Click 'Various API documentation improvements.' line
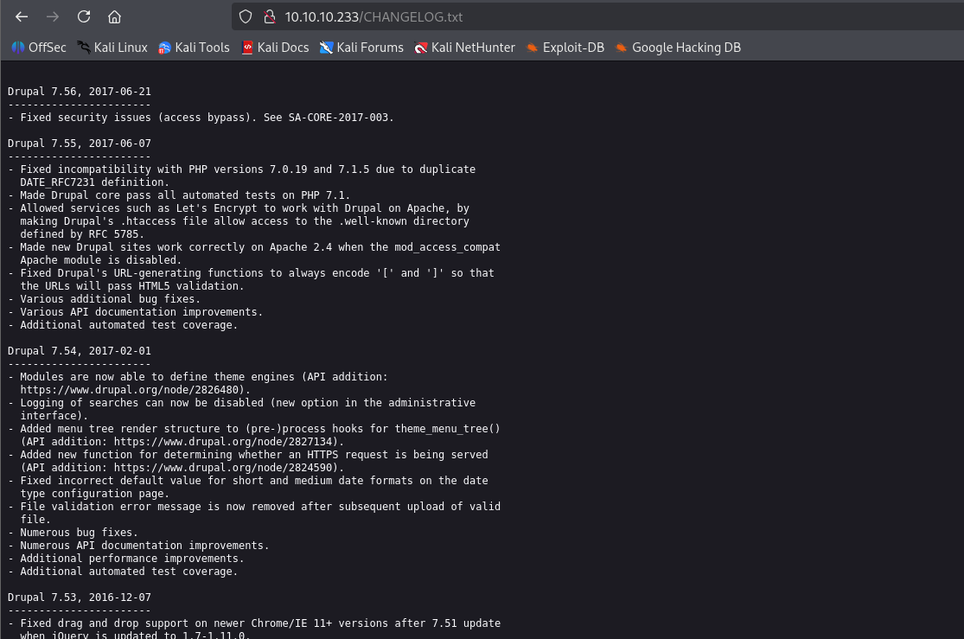The image size is (964, 639). pos(135,312)
